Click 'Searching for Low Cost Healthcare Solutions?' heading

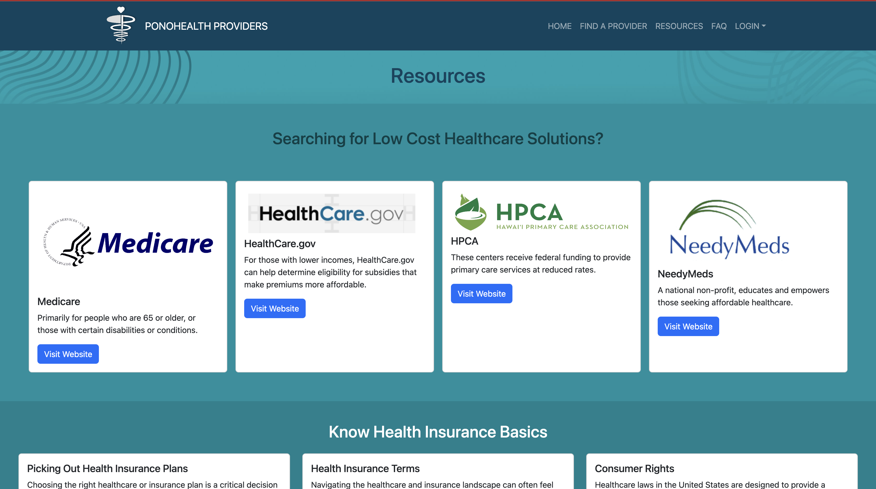(x=438, y=139)
